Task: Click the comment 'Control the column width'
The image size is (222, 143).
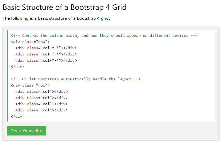Action: [x=104, y=35]
